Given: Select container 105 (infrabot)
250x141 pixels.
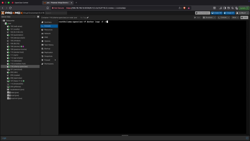Looking at the screenshot, I should pyautogui.click(x=15, y=41).
